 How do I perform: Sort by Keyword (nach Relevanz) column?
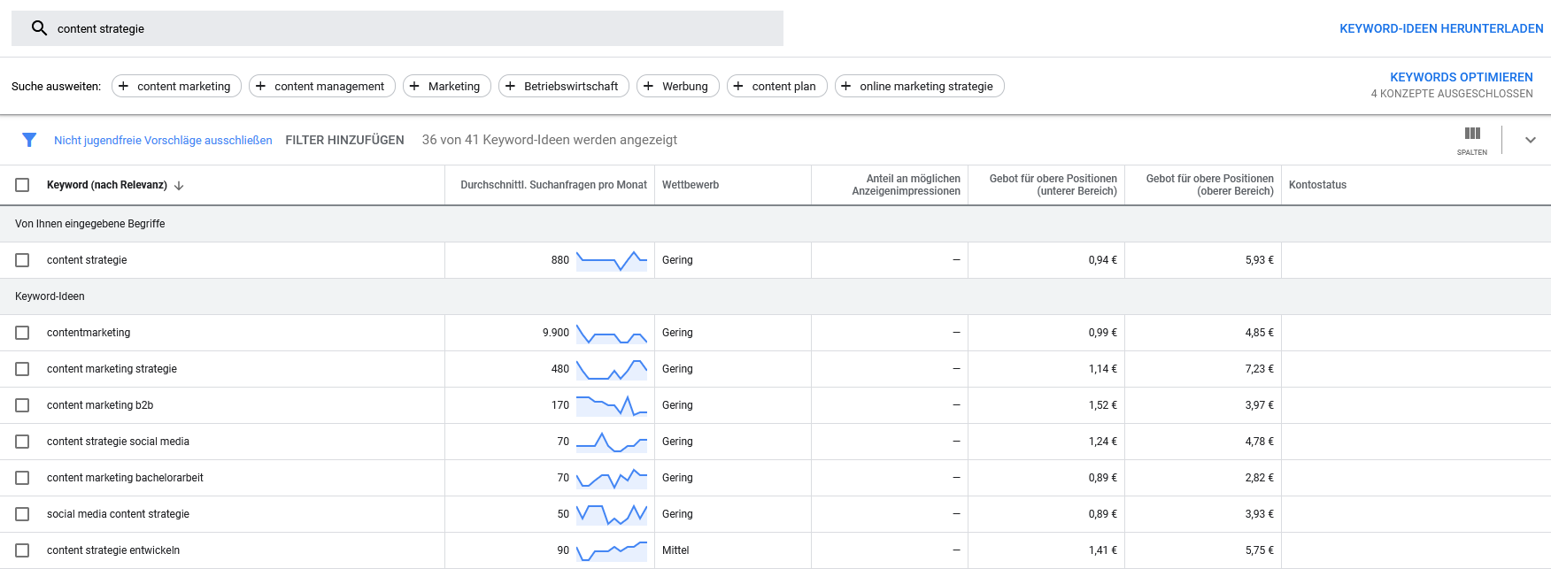(107, 185)
